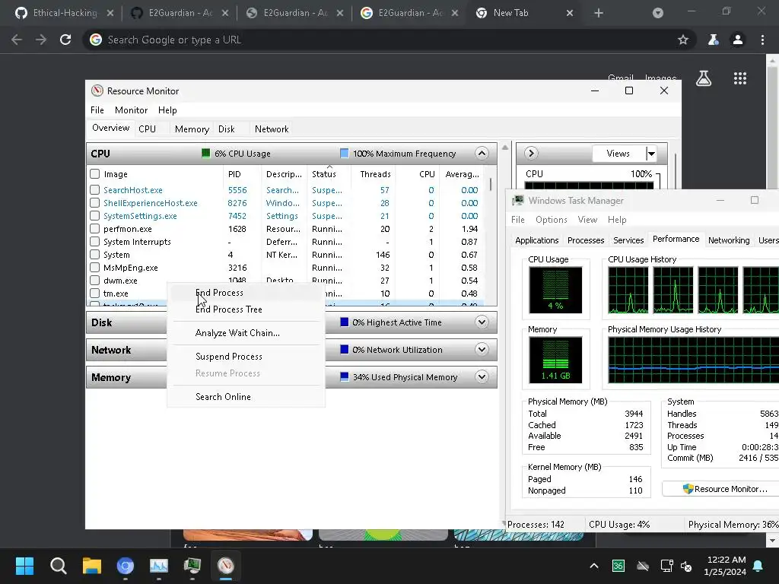Open Task Manager Options menu
The image size is (779, 584).
pos(551,220)
